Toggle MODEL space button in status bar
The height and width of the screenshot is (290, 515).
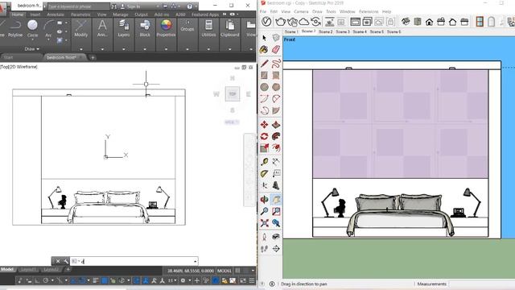click(x=225, y=271)
